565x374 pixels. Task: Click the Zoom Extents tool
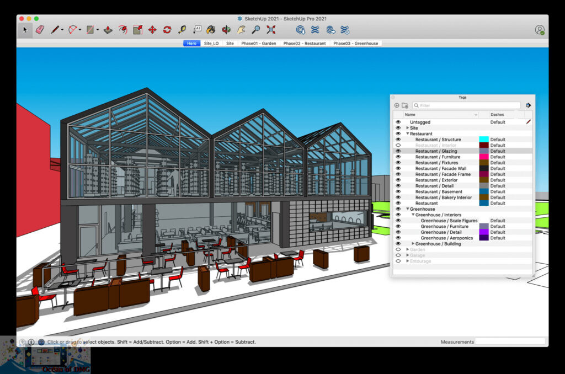(271, 30)
